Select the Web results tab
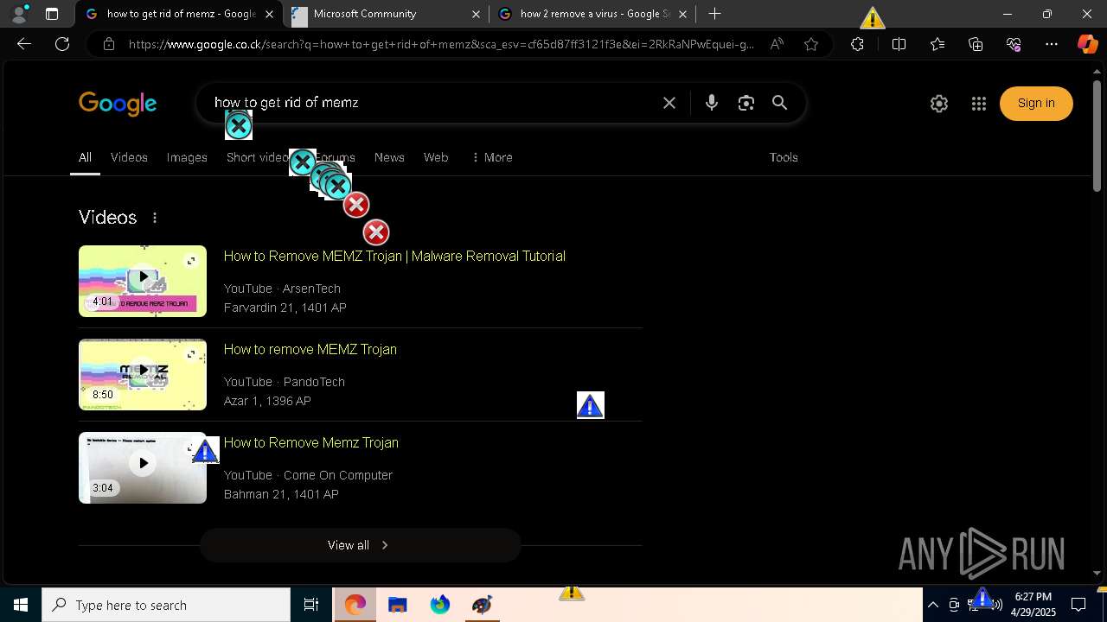The height and width of the screenshot is (622, 1107). coord(436,157)
